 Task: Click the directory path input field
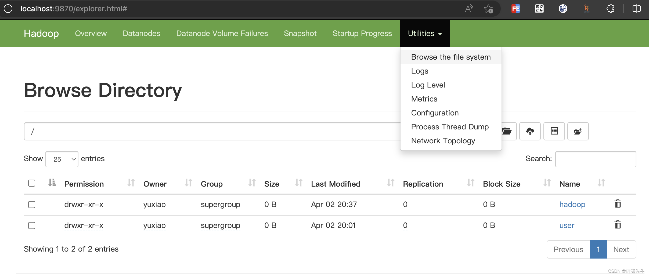pos(212,131)
